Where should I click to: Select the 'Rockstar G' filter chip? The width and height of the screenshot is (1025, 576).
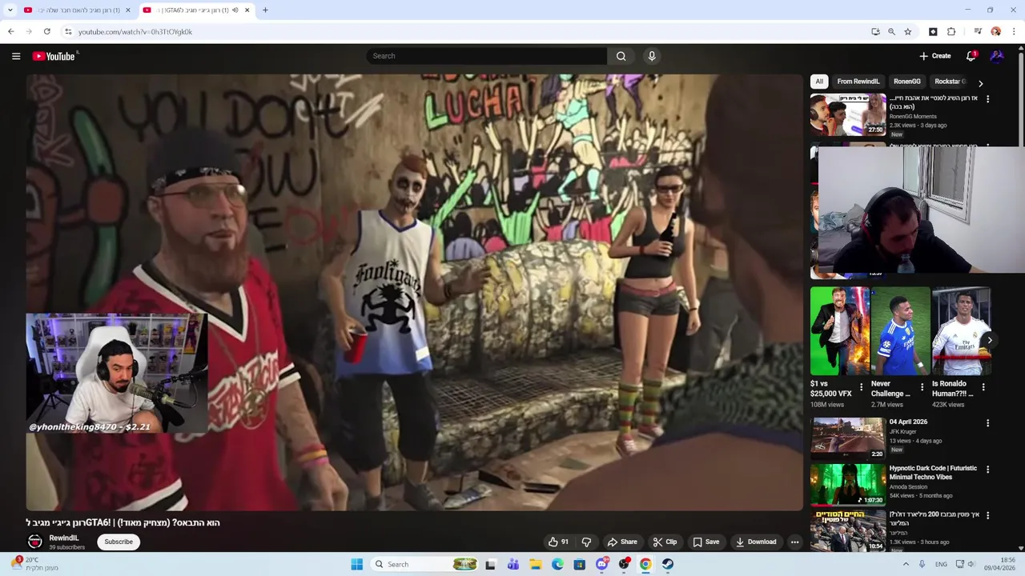point(950,82)
